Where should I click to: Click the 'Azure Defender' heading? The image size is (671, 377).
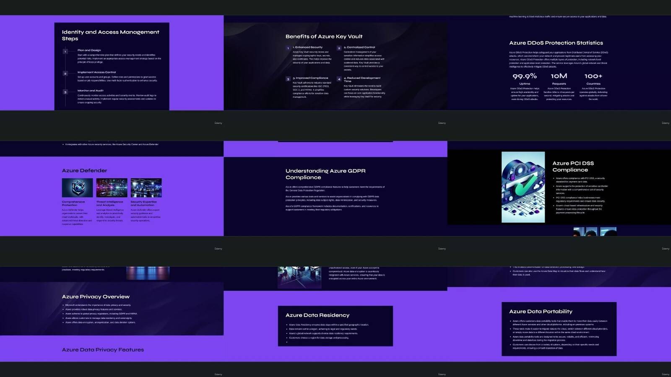click(84, 171)
